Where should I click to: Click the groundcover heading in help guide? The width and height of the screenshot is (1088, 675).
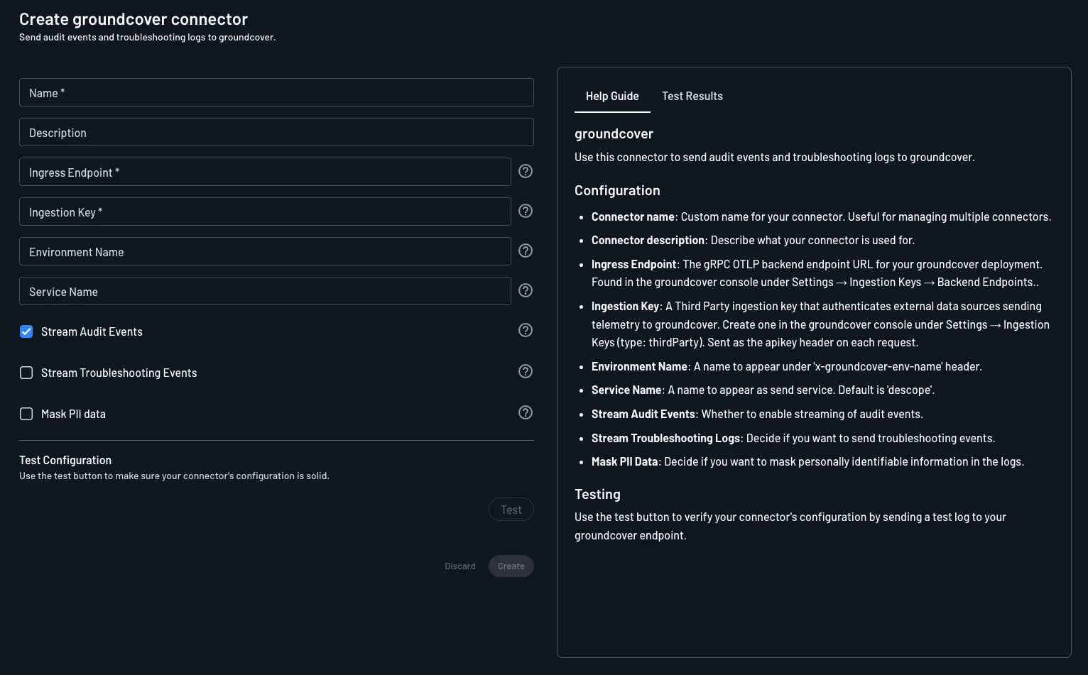pos(614,133)
